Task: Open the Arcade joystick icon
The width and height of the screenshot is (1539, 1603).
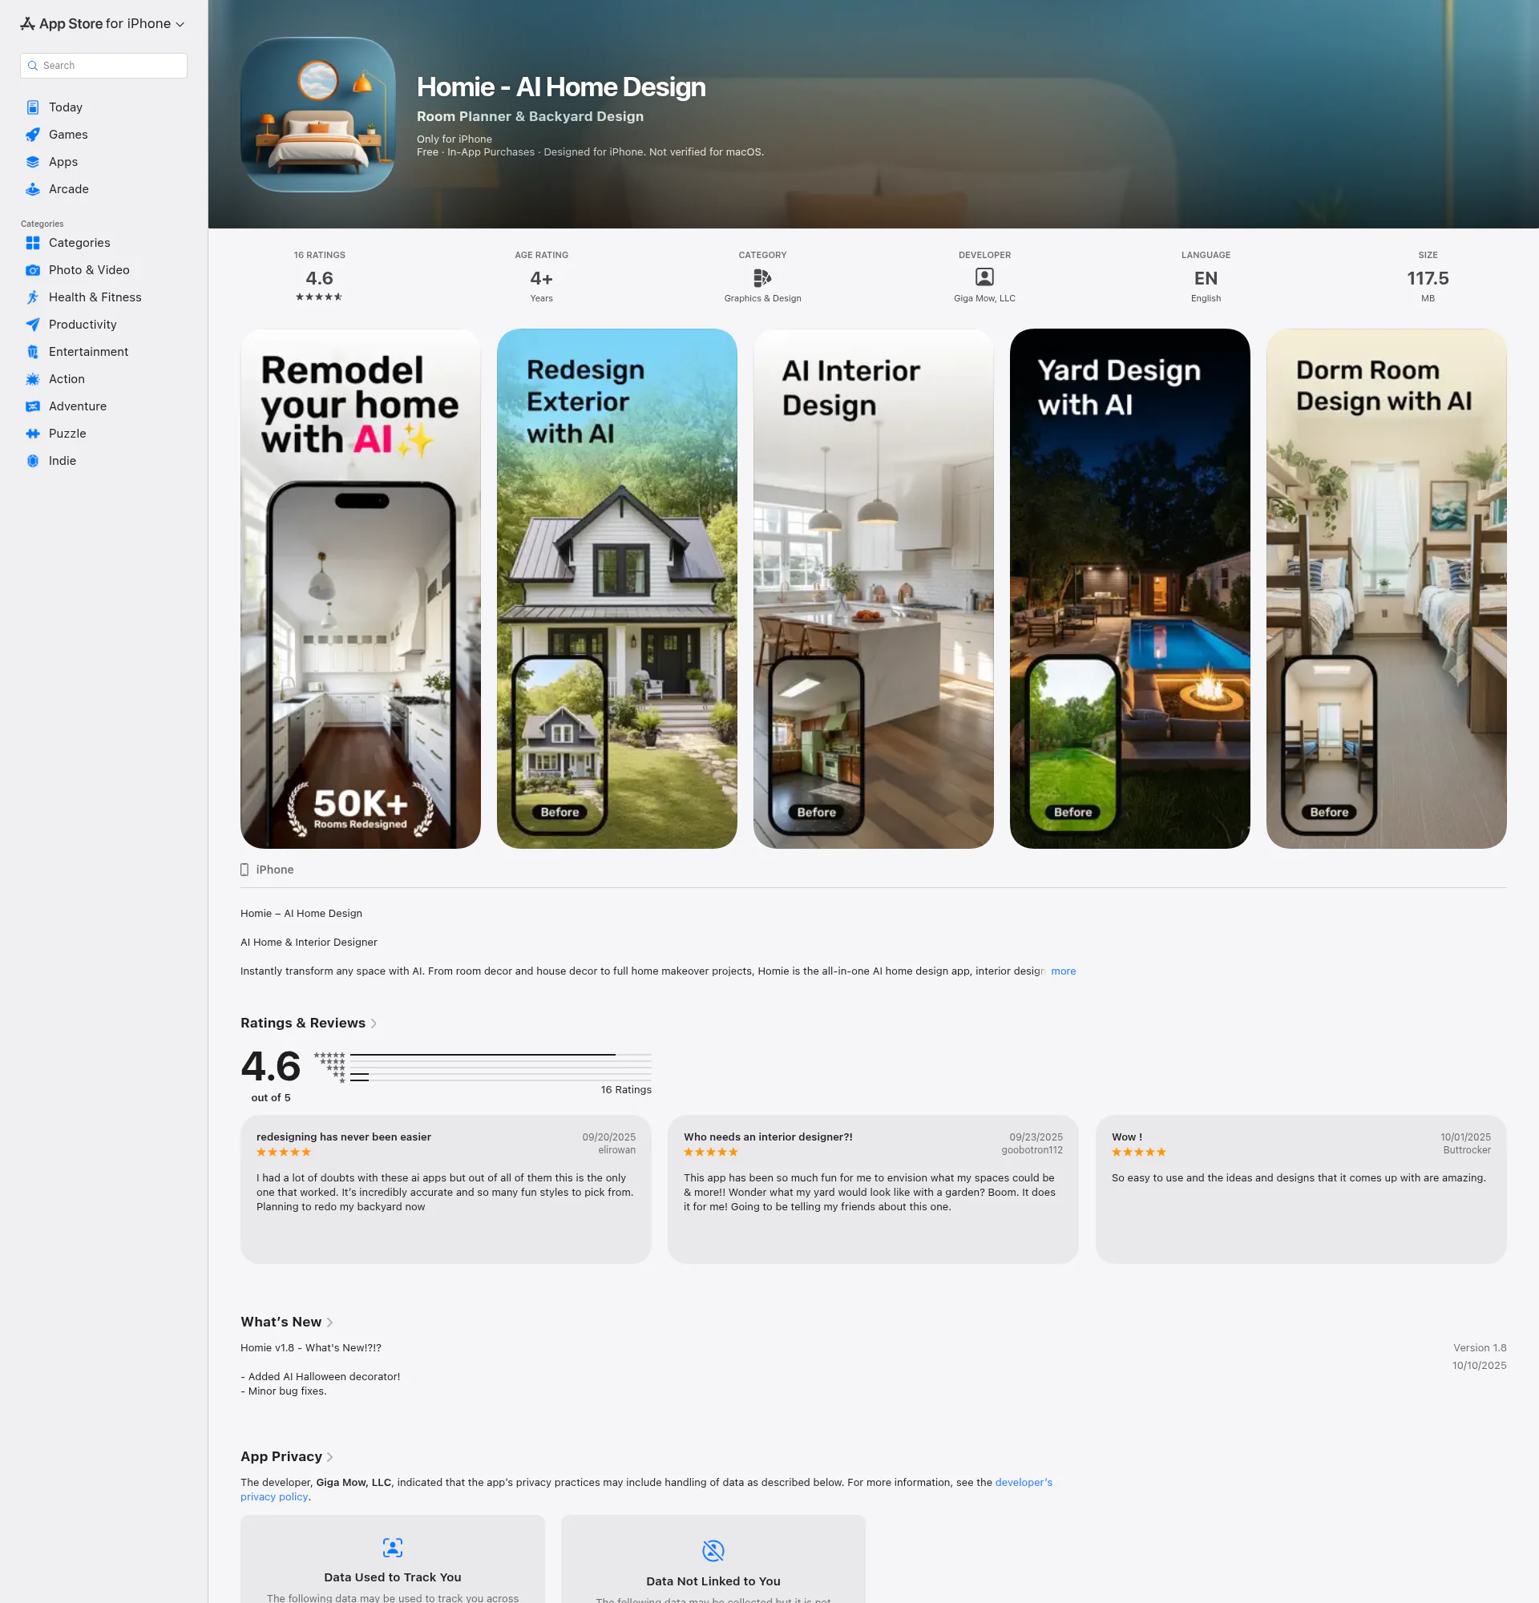Action: (33, 189)
